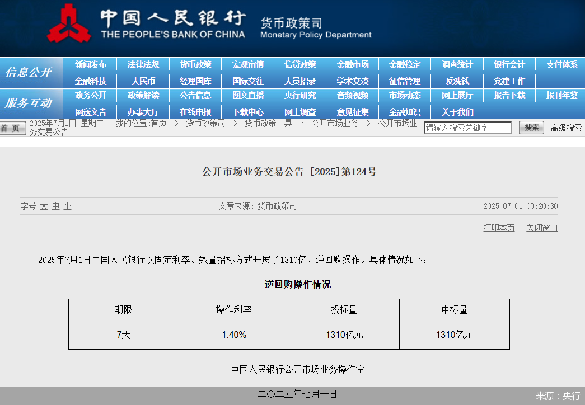This screenshot has width=585, height=405.
Task: Click 打印本页 to print the page
Action: click(x=499, y=228)
